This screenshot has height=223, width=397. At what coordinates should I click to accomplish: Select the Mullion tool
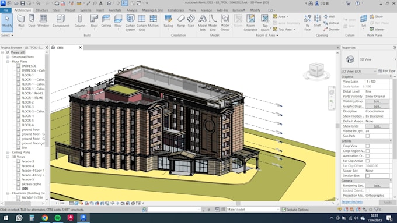pyautogui.click(x=153, y=21)
